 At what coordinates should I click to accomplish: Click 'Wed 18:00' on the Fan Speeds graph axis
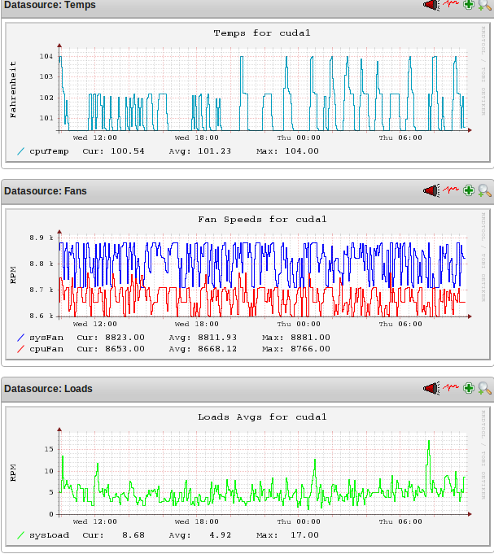point(196,324)
